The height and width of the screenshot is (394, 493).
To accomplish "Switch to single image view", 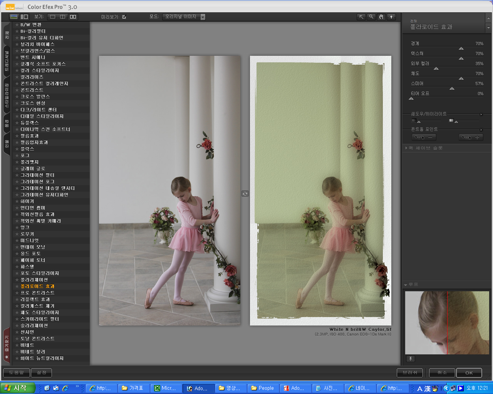I will (53, 17).
